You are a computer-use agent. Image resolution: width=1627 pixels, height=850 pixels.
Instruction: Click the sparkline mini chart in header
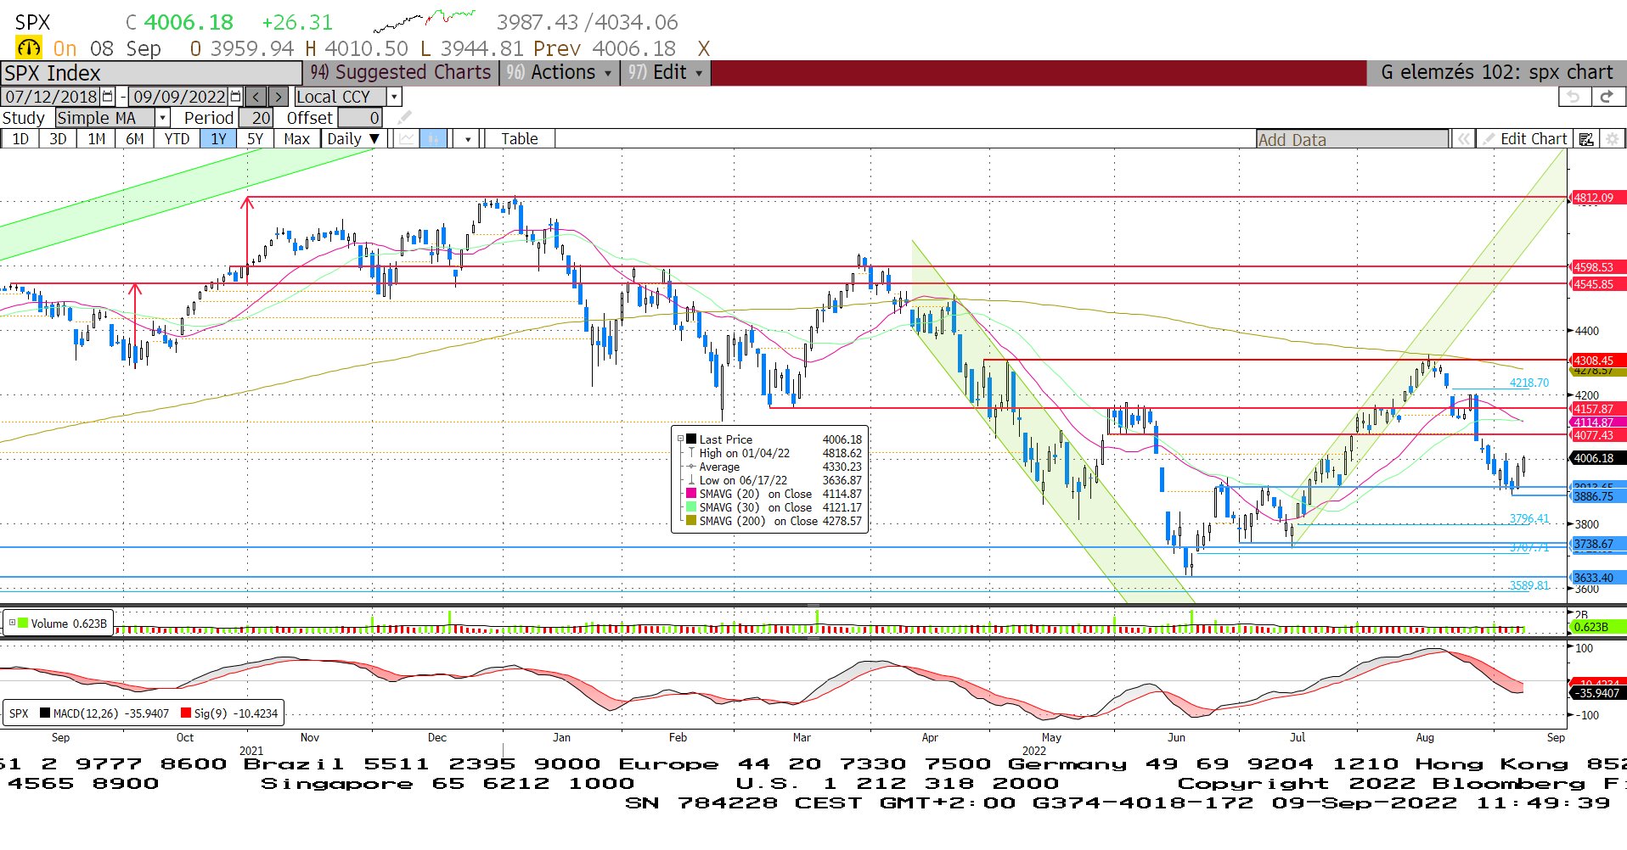[x=425, y=20]
